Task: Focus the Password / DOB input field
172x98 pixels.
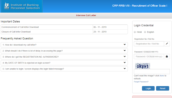Action: click(149, 57)
